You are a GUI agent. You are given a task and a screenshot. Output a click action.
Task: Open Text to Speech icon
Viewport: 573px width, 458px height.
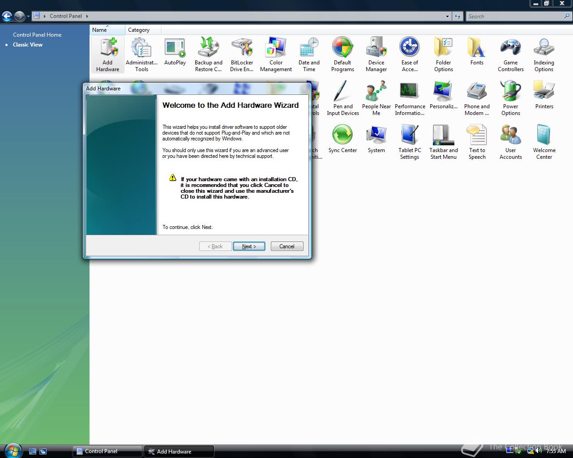point(477,142)
